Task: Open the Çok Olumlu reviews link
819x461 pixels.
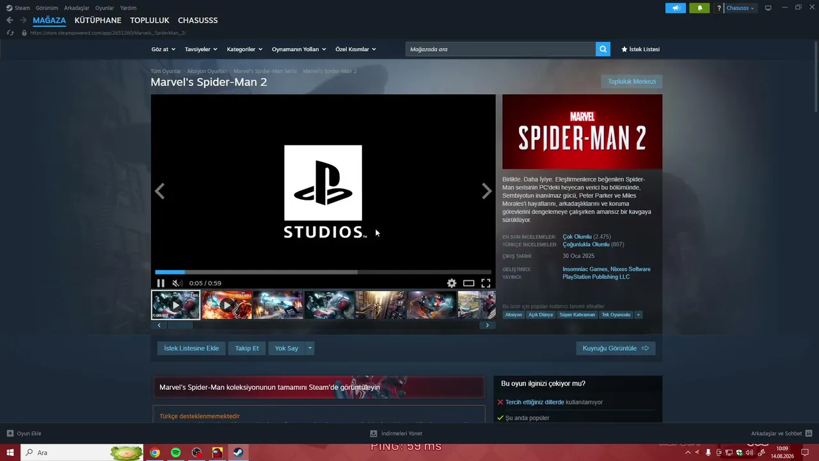Action: [577, 237]
